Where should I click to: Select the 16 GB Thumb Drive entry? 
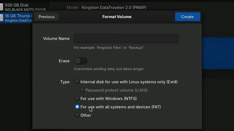(16, 18)
